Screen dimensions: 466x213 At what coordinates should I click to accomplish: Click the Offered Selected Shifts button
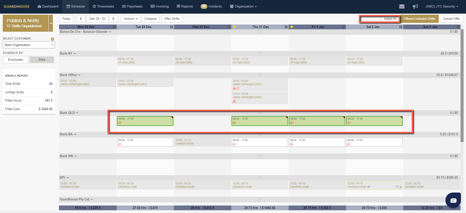tap(420, 19)
